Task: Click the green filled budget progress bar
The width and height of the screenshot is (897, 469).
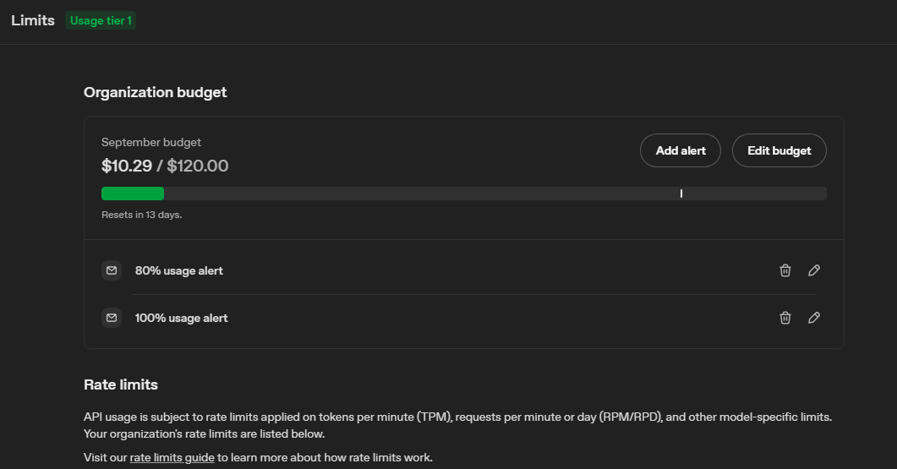Action: click(x=133, y=194)
